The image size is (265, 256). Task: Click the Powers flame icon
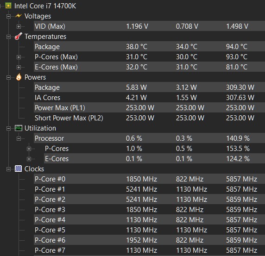click(19, 77)
